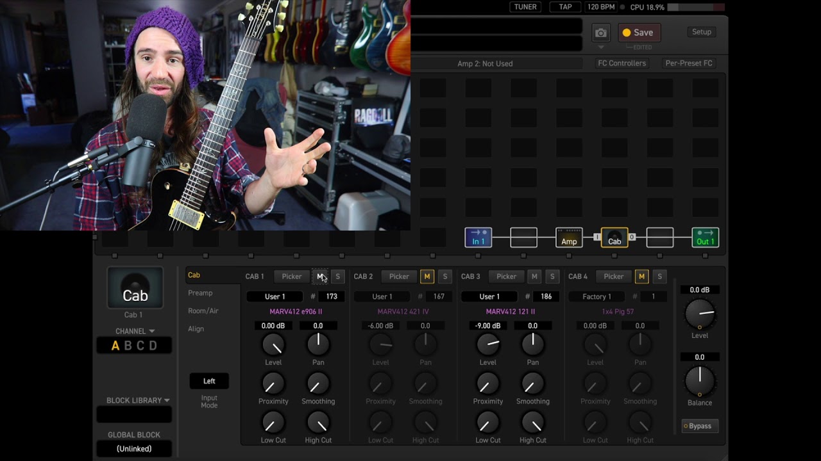Click the Balance knob
821x461 pixels.
[x=700, y=381]
